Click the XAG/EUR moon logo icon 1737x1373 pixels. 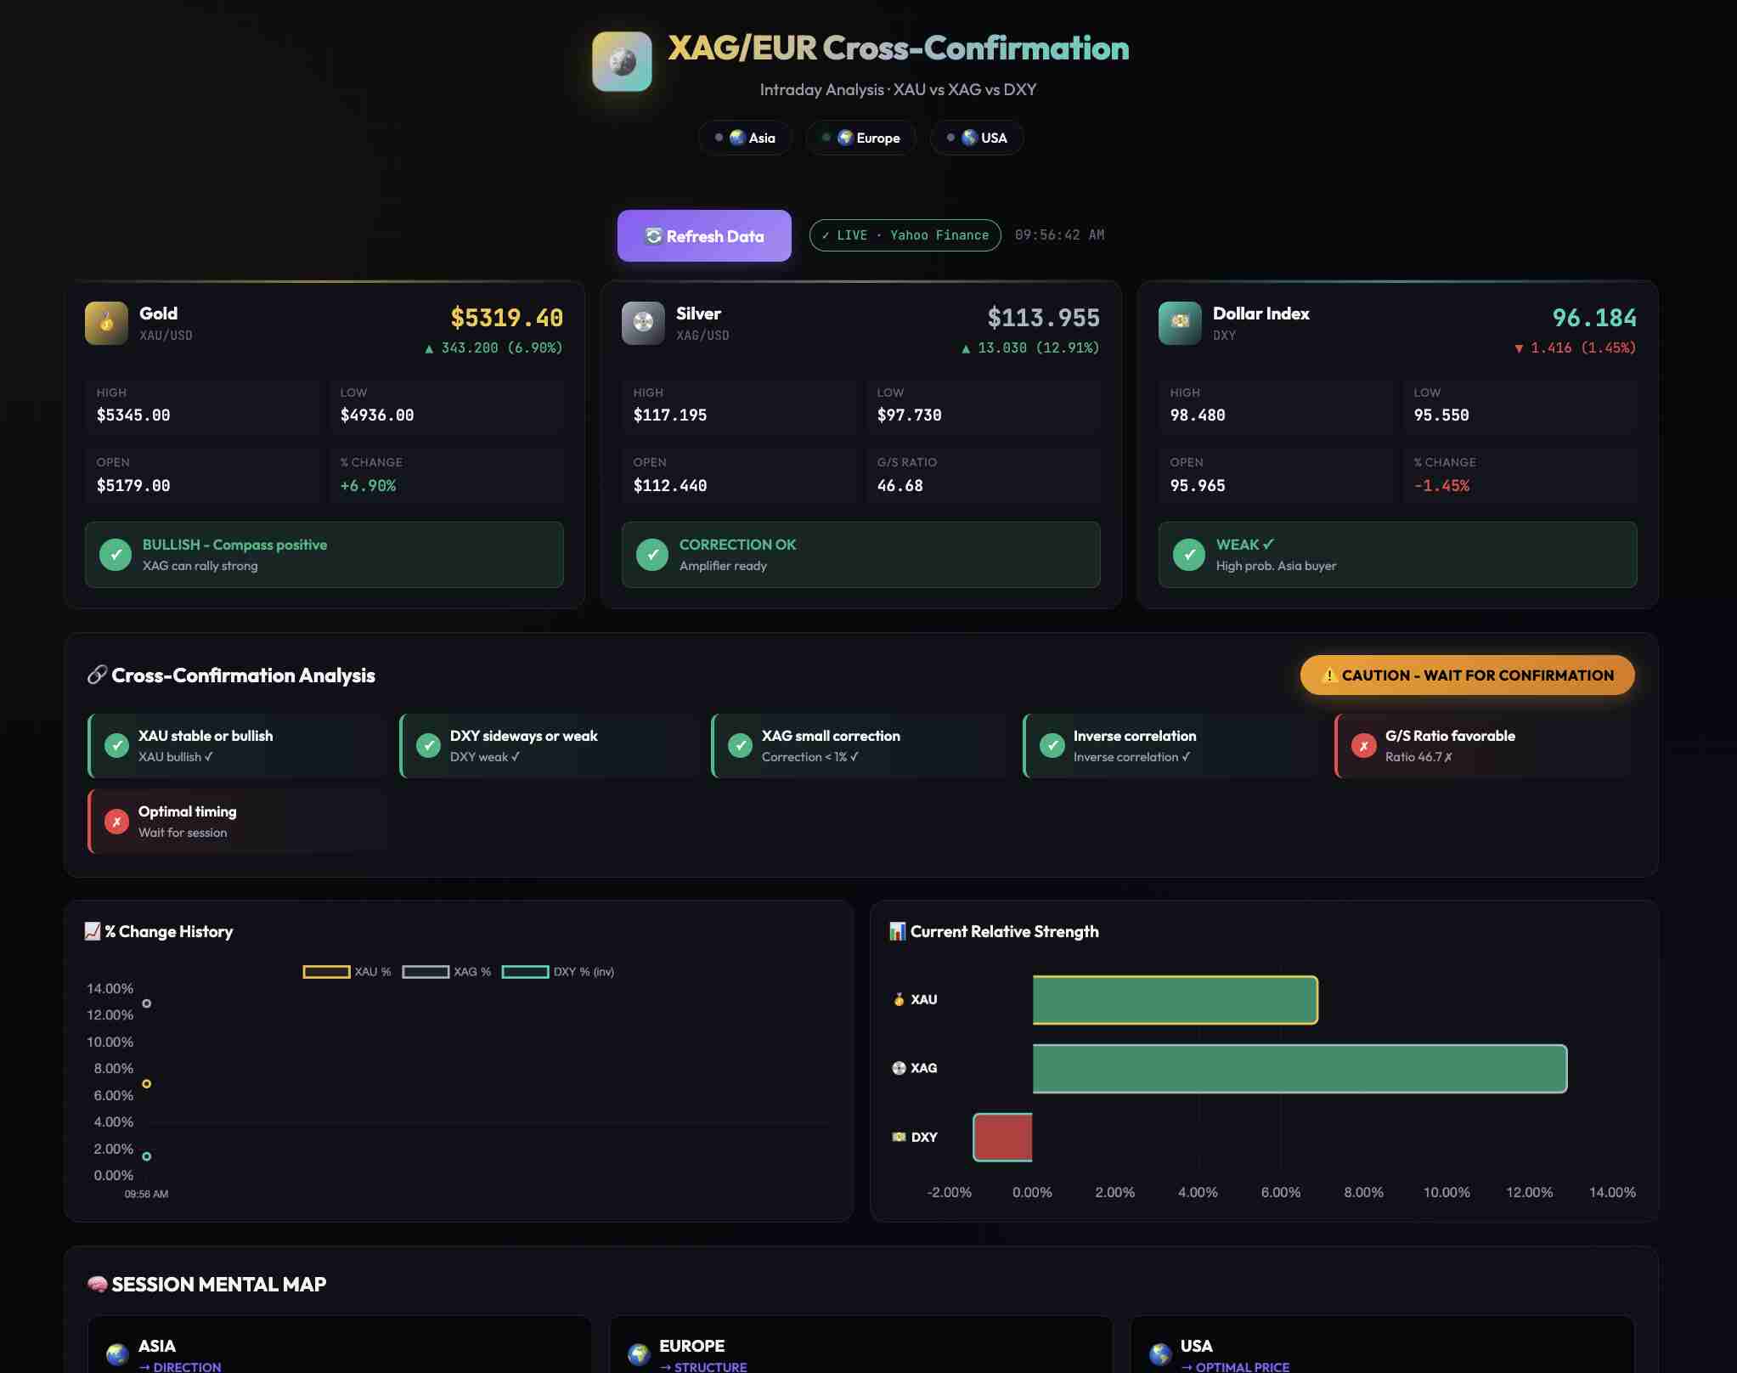click(x=622, y=62)
